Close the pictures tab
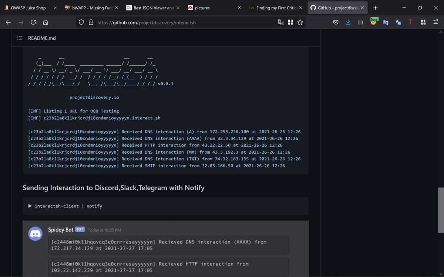 coord(239,8)
